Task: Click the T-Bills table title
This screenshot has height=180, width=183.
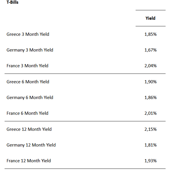Action: tap(12, 2)
